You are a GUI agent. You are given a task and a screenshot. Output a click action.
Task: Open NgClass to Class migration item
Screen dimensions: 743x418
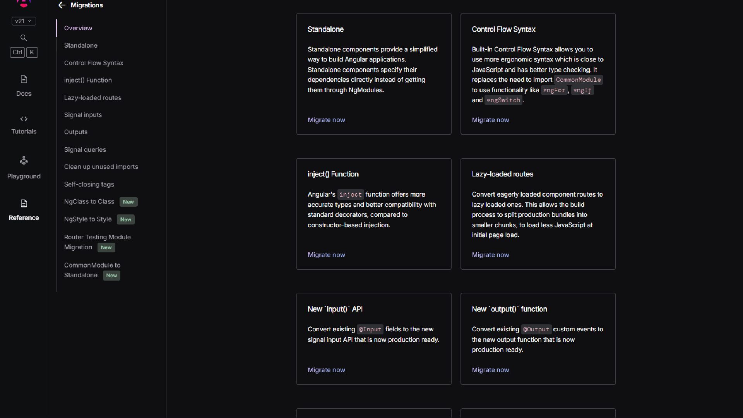[89, 202]
